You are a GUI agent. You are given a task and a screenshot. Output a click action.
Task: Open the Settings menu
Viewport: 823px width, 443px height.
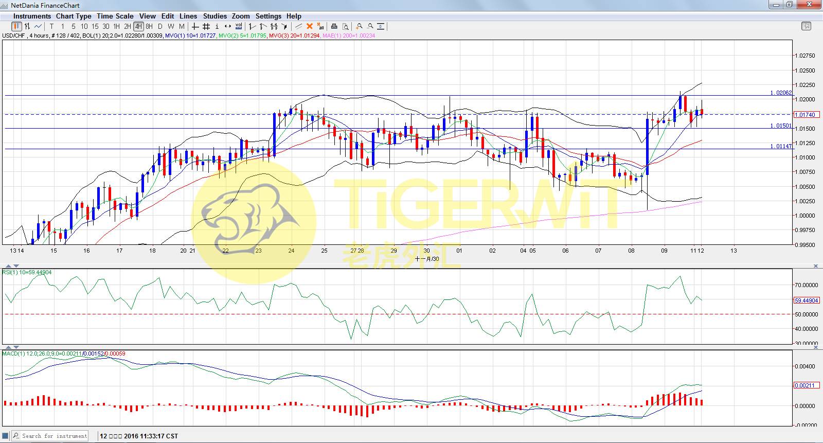point(269,16)
